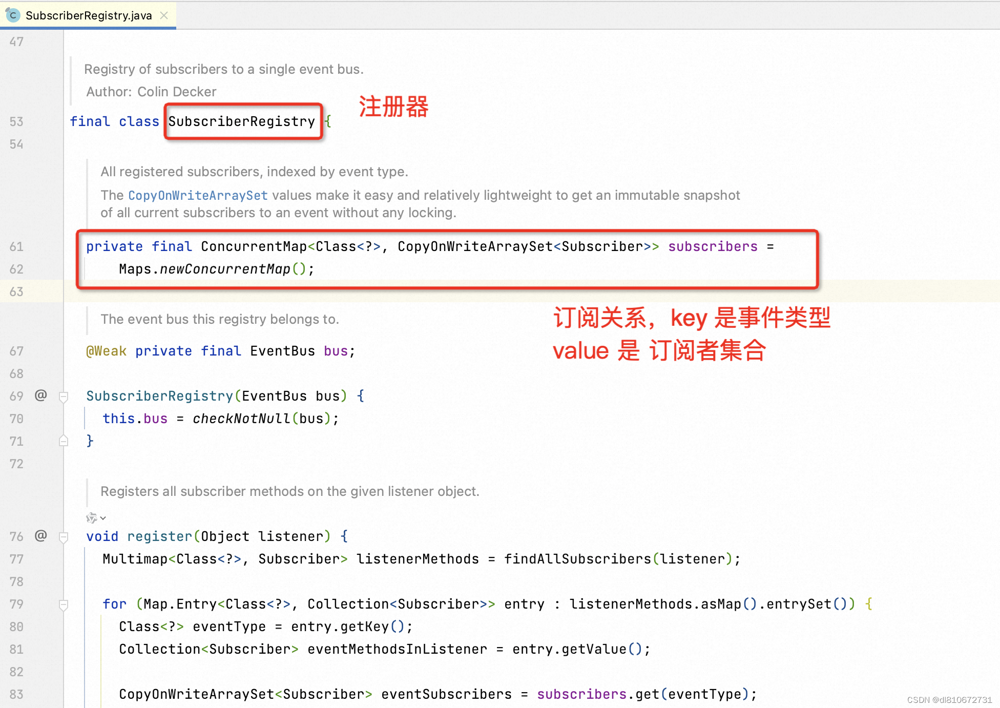The width and height of the screenshot is (1000, 708).
Task: Click line number 63 in the gutter
Action: pyautogui.click(x=16, y=291)
